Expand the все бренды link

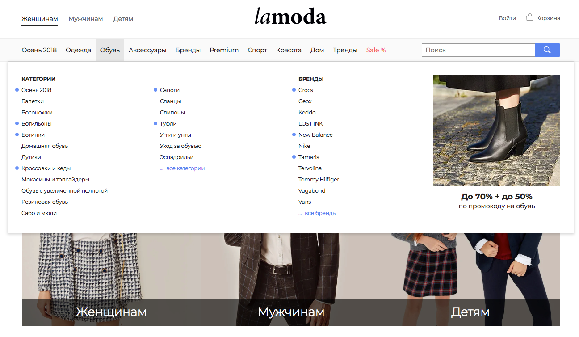pyautogui.click(x=321, y=213)
